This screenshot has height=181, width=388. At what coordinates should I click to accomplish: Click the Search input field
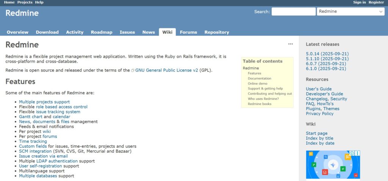(294, 11)
